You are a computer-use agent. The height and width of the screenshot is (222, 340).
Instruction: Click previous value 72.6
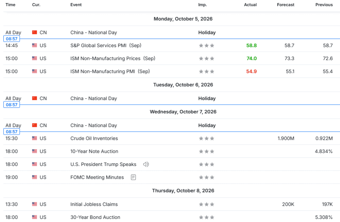328,58
